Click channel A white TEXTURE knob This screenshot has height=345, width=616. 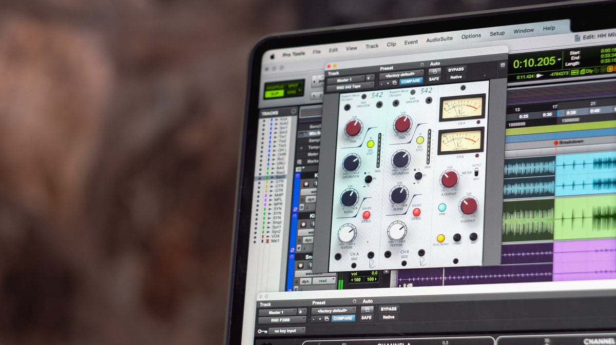pyautogui.click(x=347, y=233)
